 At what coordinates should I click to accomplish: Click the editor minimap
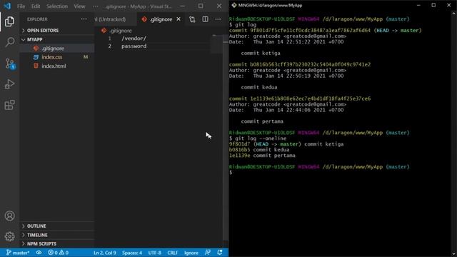click(x=216, y=44)
